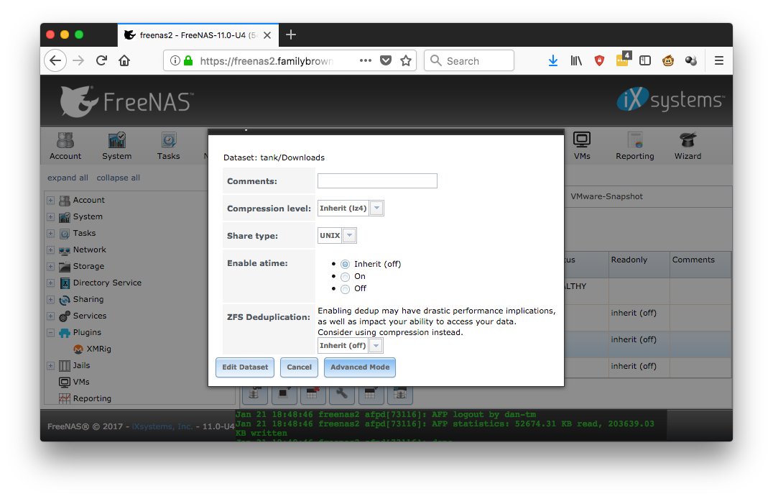Expand the Network tree node
Screen dimensions: 773x499
pos(51,249)
